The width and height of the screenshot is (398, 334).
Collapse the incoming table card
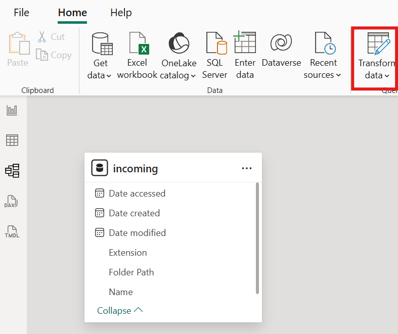(x=120, y=310)
